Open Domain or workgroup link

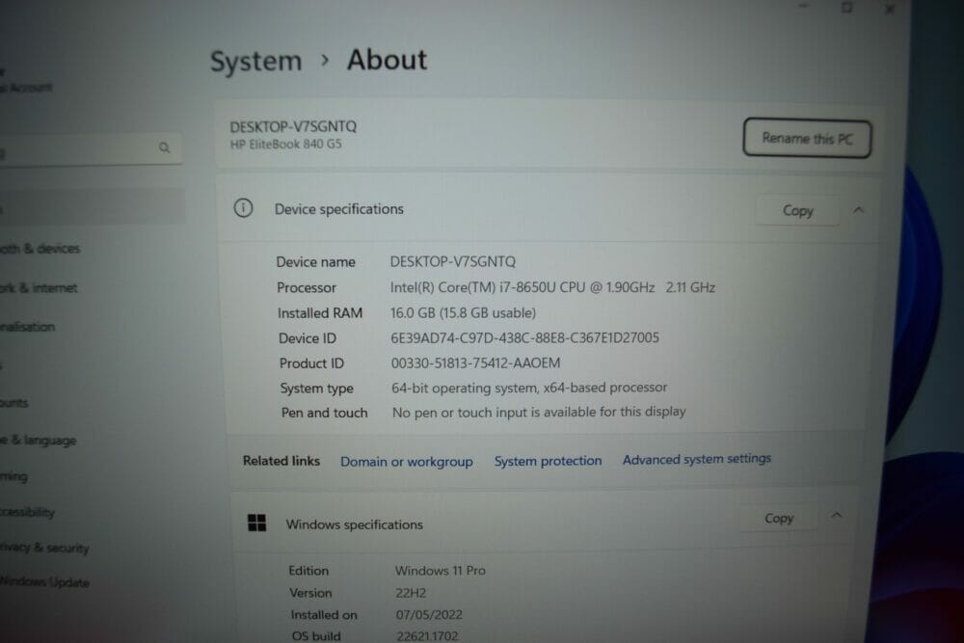(407, 462)
